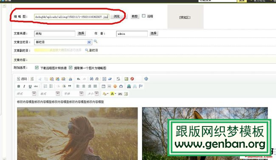Switch editor to source code view
The image size is (276, 160).
point(22,79)
